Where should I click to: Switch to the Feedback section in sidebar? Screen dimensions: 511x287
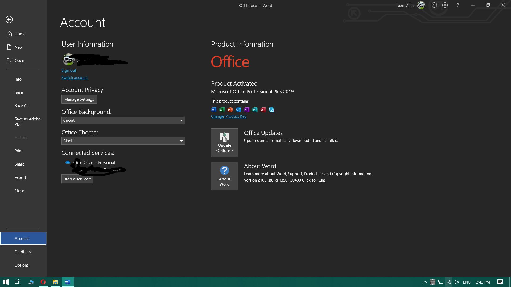pos(23,252)
